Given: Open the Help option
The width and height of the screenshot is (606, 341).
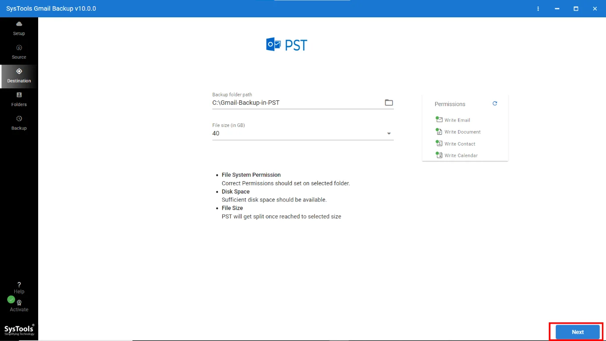Looking at the screenshot, I should coord(19,288).
